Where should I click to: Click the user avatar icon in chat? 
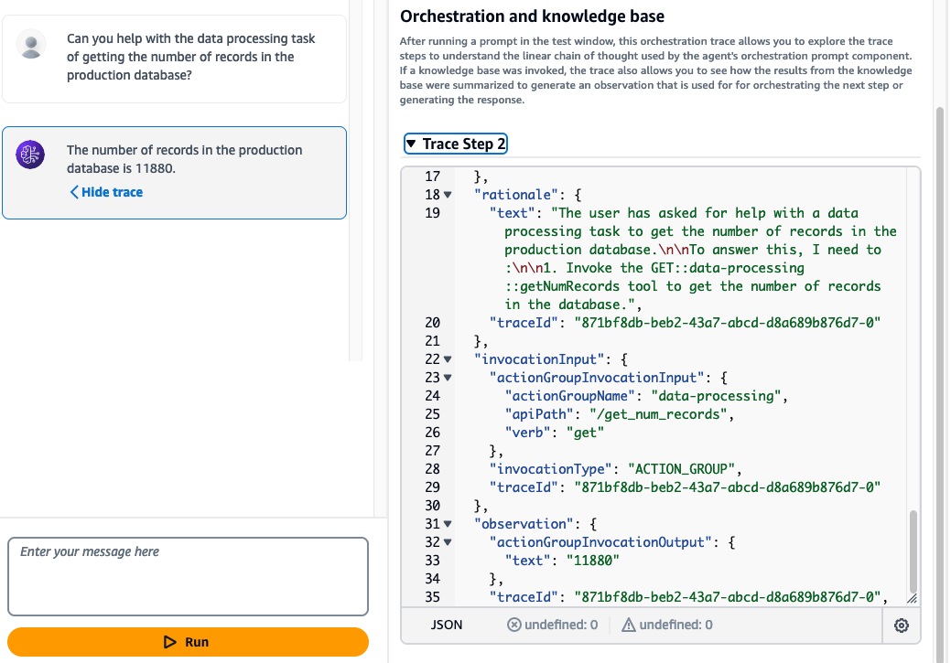(x=31, y=44)
